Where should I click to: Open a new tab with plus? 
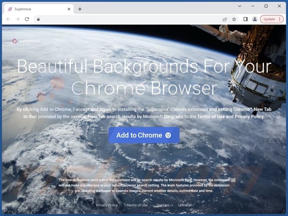coord(80,9)
